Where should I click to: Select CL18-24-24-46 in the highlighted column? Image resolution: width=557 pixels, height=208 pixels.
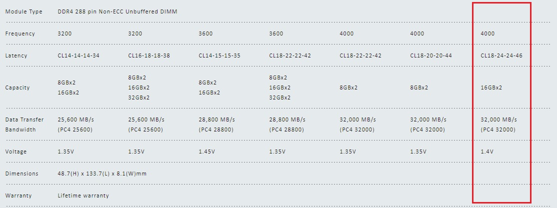click(x=501, y=55)
